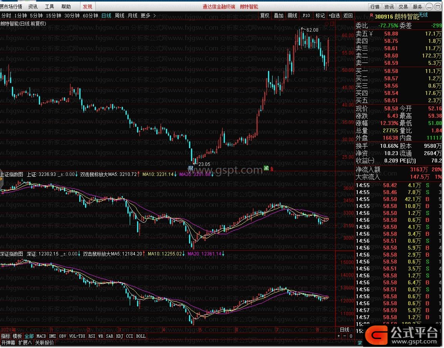The height and width of the screenshot is (348, 444).
Task: Zoom in chart with plus button
Action: coord(338,336)
